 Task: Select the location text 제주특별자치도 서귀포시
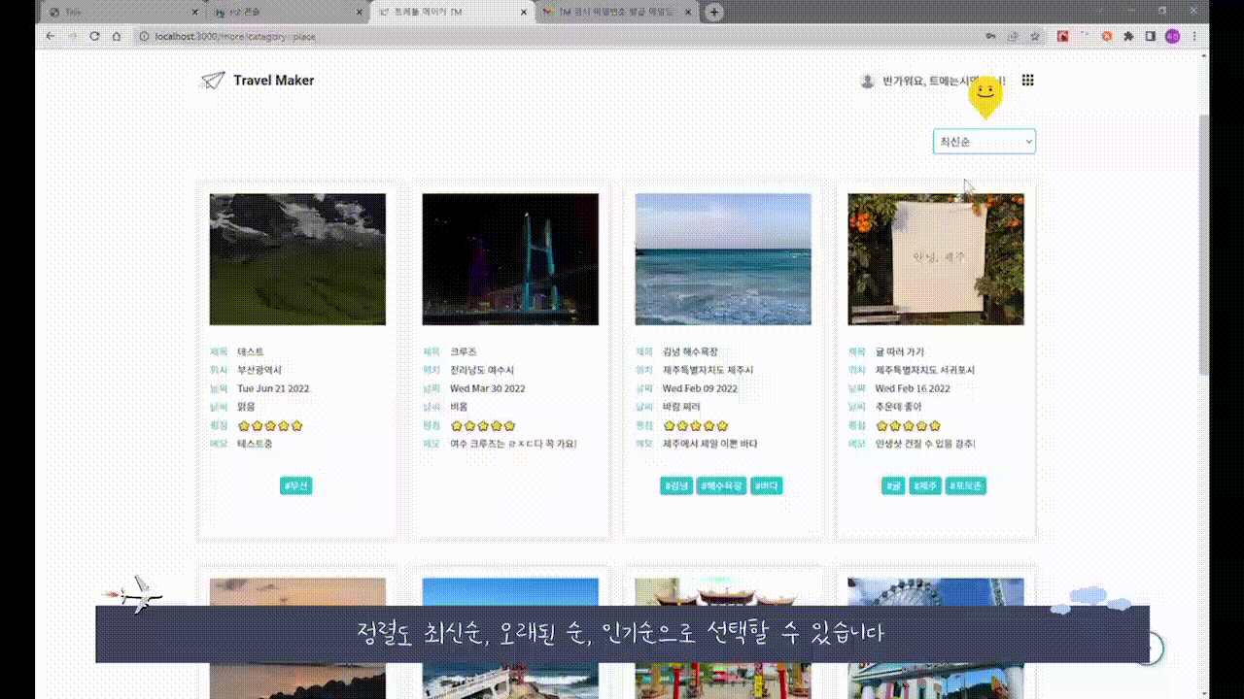(925, 370)
